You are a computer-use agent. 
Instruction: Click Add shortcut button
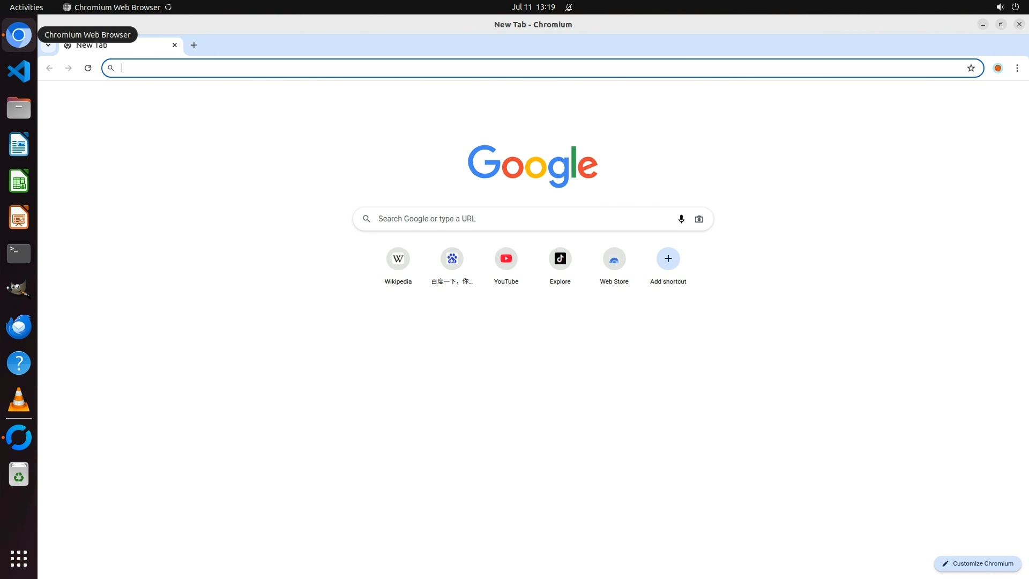click(x=668, y=259)
